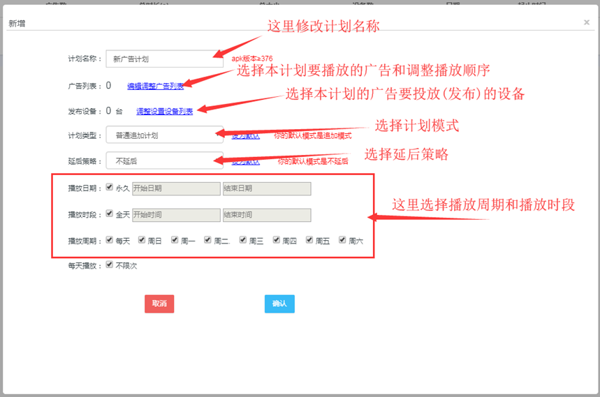Open the 编辑调整广告列表 link
The width and height of the screenshot is (600, 397).
pos(155,86)
